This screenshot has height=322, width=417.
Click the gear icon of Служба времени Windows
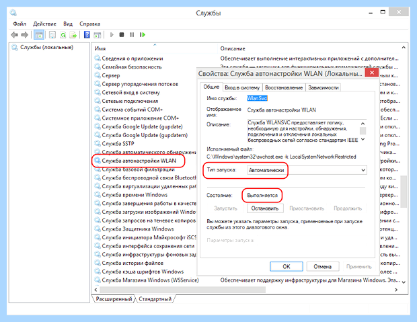click(x=98, y=195)
